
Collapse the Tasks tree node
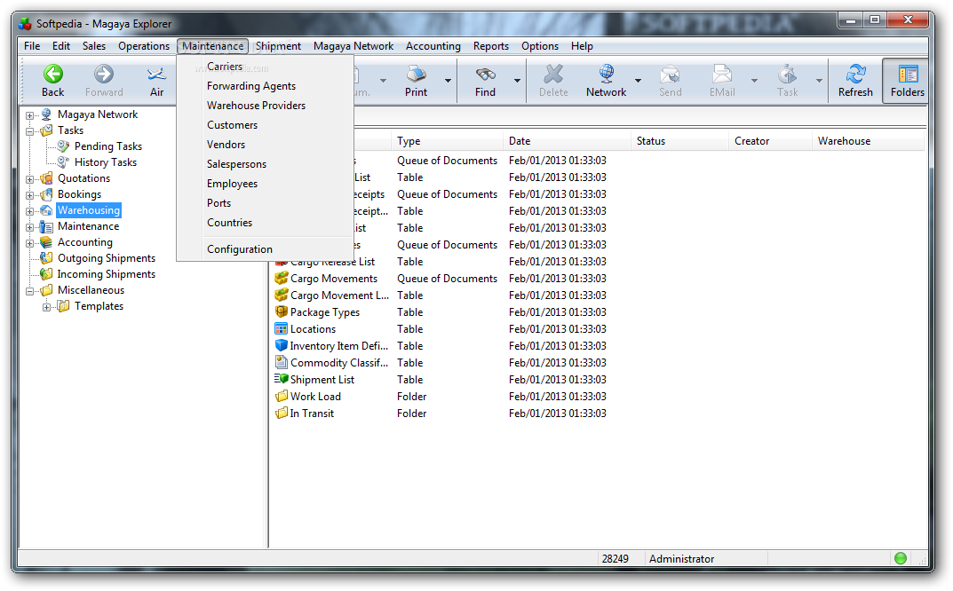click(29, 130)
